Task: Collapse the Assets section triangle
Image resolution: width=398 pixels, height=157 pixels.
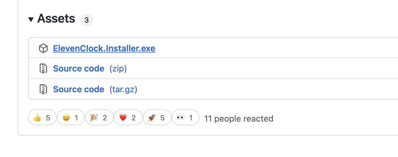Action: (x=31, y=20)
